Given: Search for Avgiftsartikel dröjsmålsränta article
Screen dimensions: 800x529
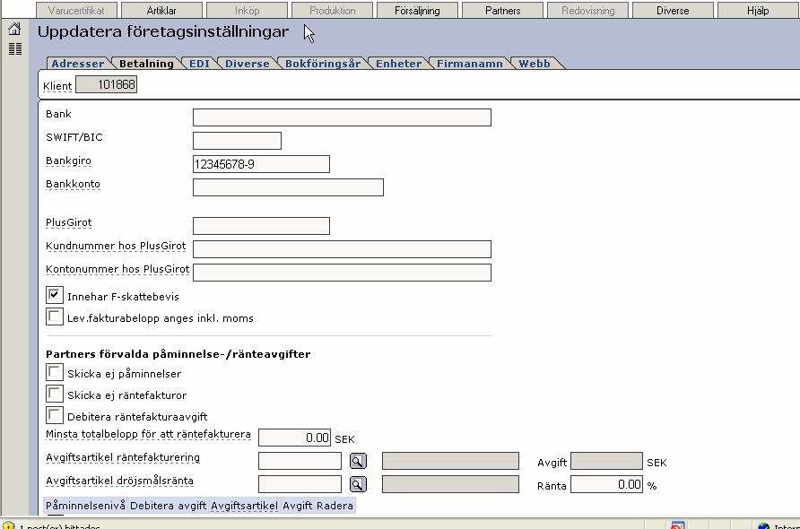Looking at the screenshot, I should pyautogui.click(x=358, y=484).
